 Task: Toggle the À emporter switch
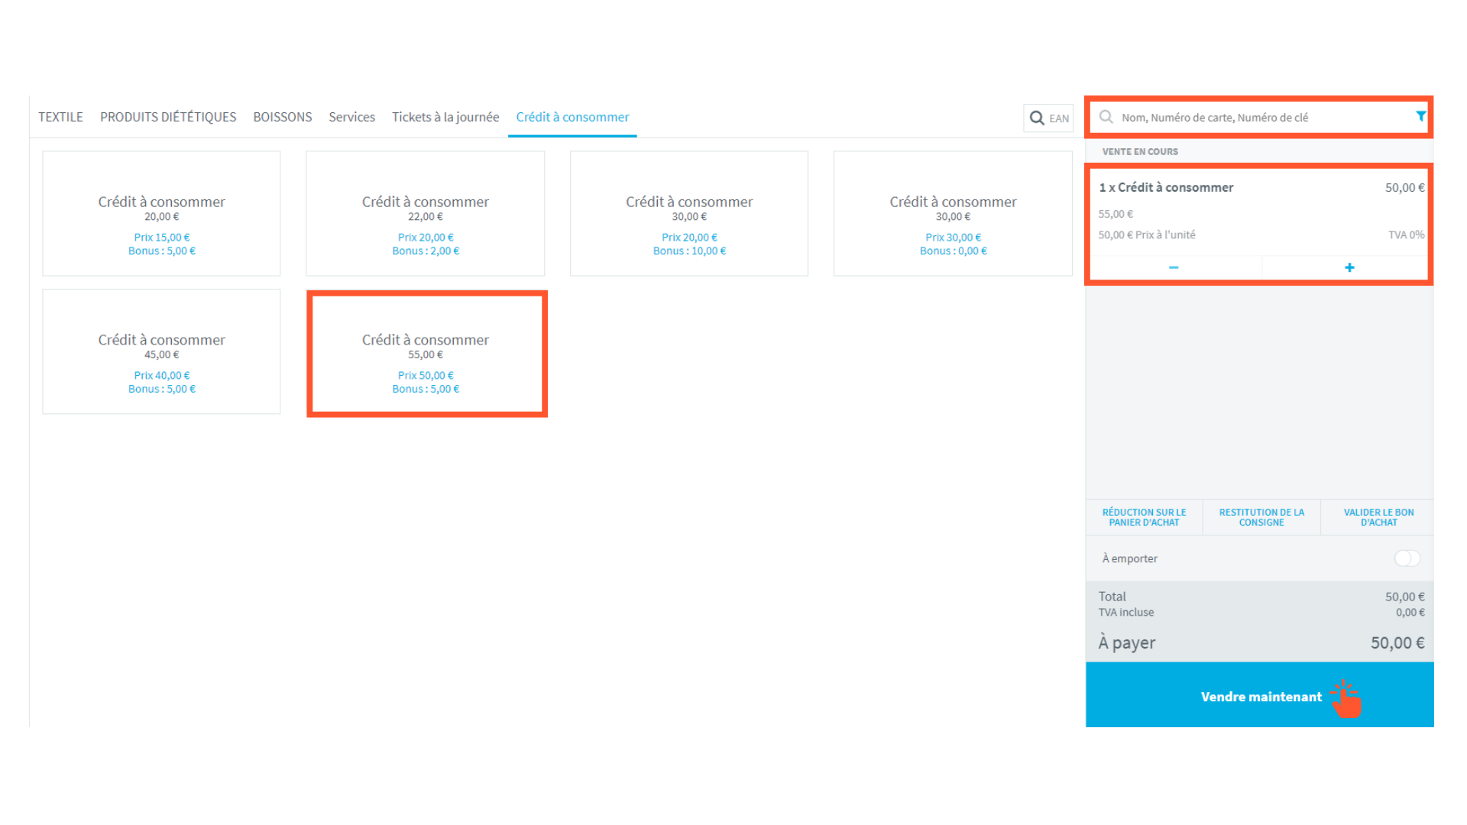(1407, 558)
